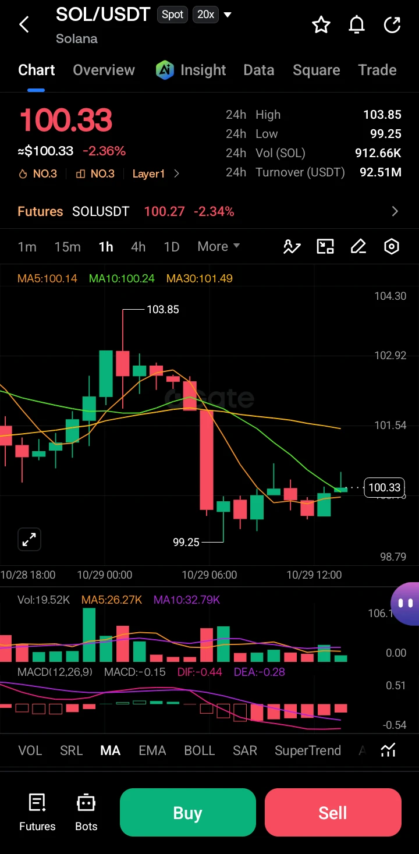The width and height of the screenshot is (419, 854).
Task: Tap the DEA:-0.28 value
Action: (260, 672)
